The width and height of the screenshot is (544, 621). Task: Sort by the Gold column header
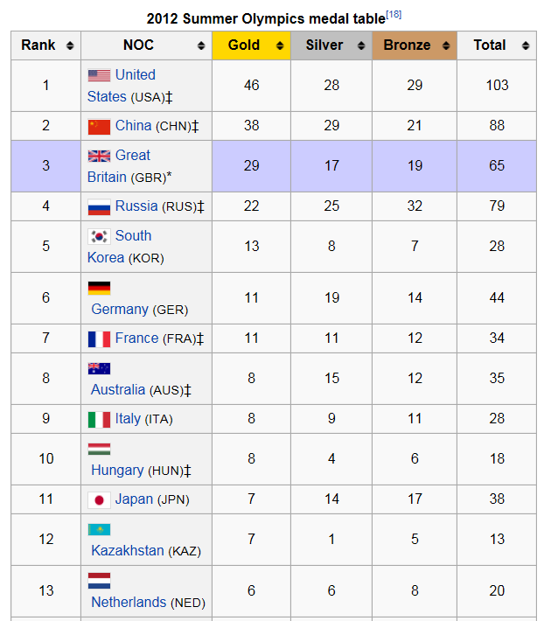point(244,45)
